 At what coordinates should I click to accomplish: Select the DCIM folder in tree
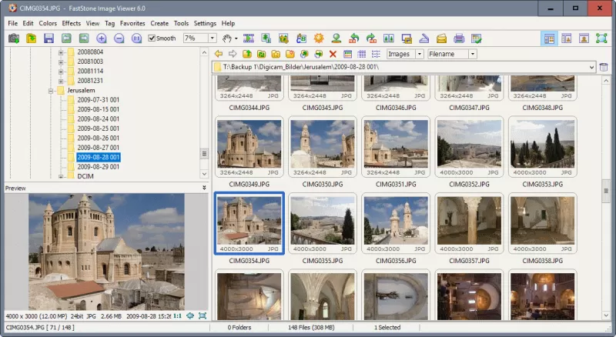(85, 176)
